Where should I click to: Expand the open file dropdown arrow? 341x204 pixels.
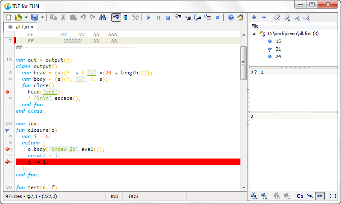(x=26, y=17)
